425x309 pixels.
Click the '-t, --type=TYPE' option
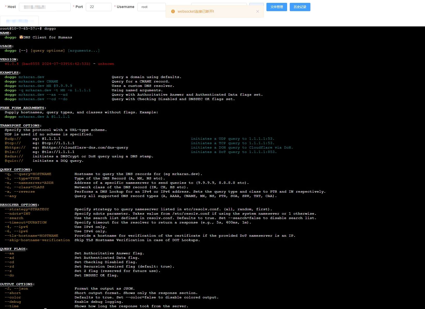tap(22, 178)
